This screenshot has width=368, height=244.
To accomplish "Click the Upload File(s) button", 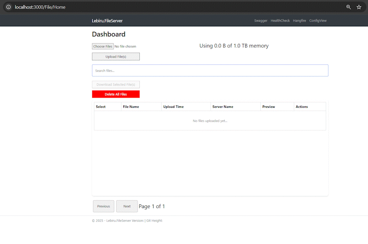I will tap(116, 57).
